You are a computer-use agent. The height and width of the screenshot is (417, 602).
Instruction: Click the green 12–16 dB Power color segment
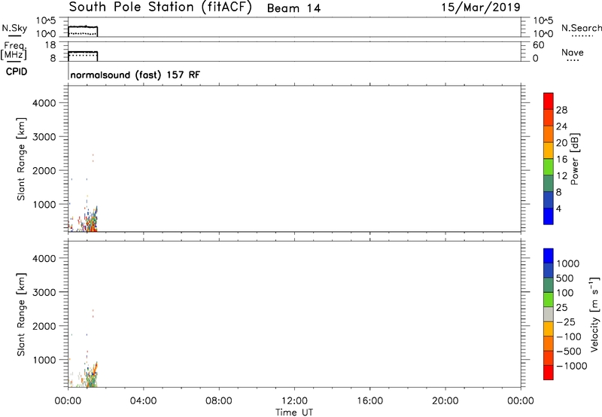[549, 166]
